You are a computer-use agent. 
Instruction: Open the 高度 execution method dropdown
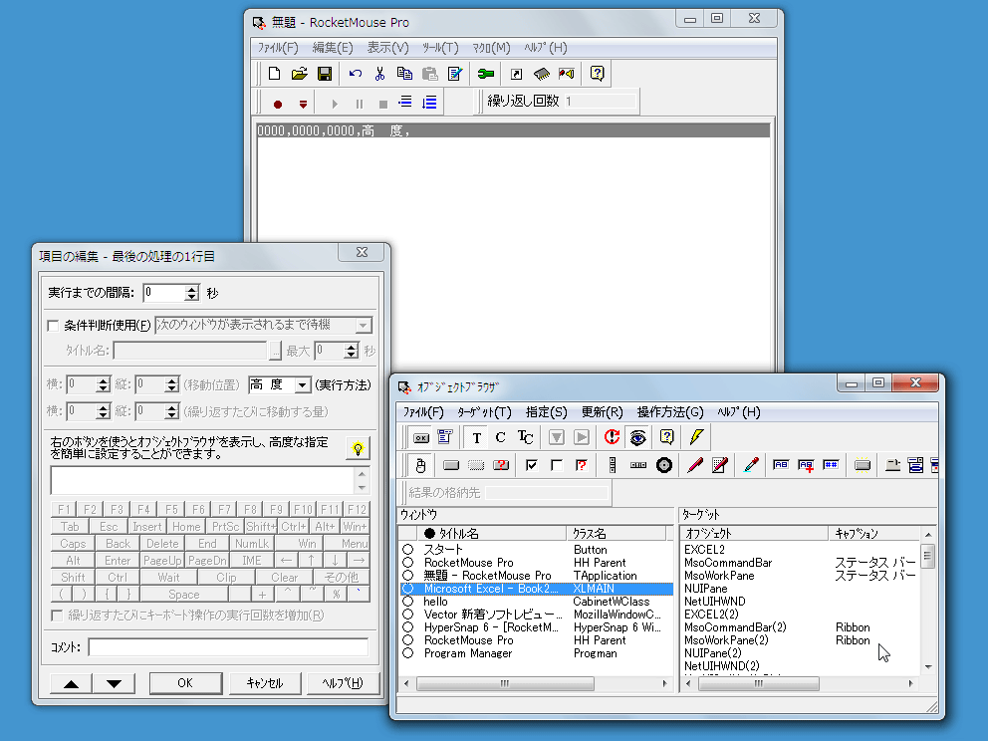(x=303, y=385)
